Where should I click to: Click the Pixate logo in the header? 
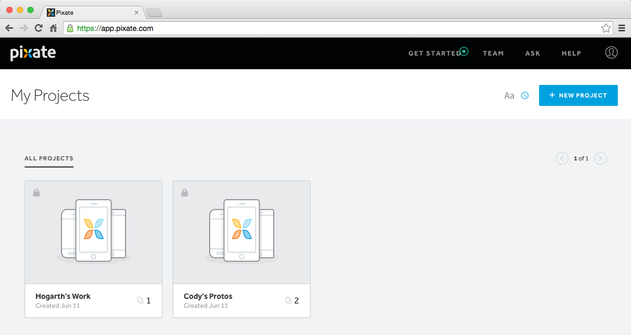33,53
